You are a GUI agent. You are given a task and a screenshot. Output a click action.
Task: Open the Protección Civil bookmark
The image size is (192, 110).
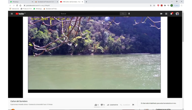click(26, 9)
